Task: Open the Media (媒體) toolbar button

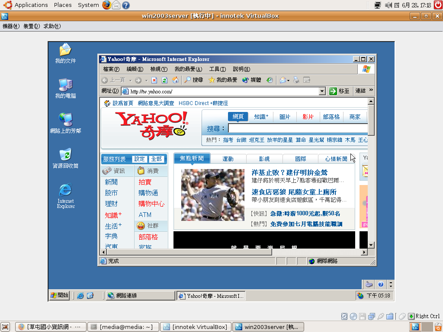Action: [252, 80]
